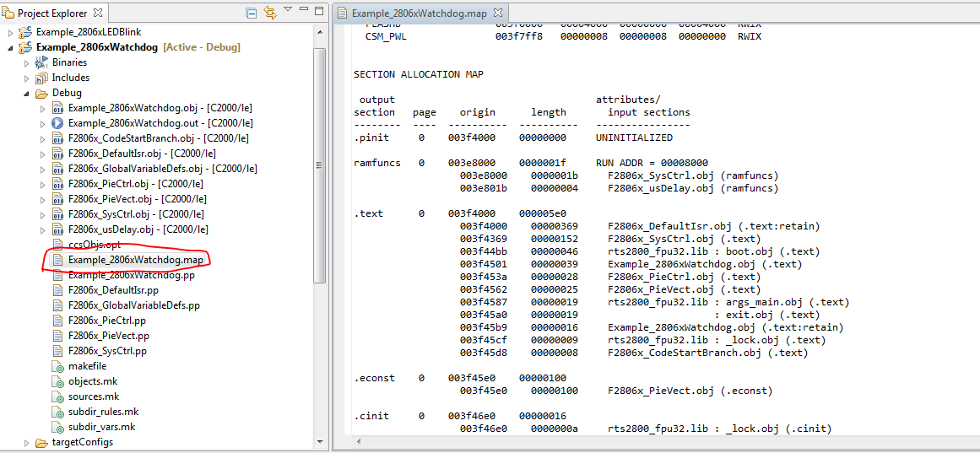The width and height of the screenshot is (980, 453).
Task: Select F2806x_PieVect.pp file
Action: 110,336
